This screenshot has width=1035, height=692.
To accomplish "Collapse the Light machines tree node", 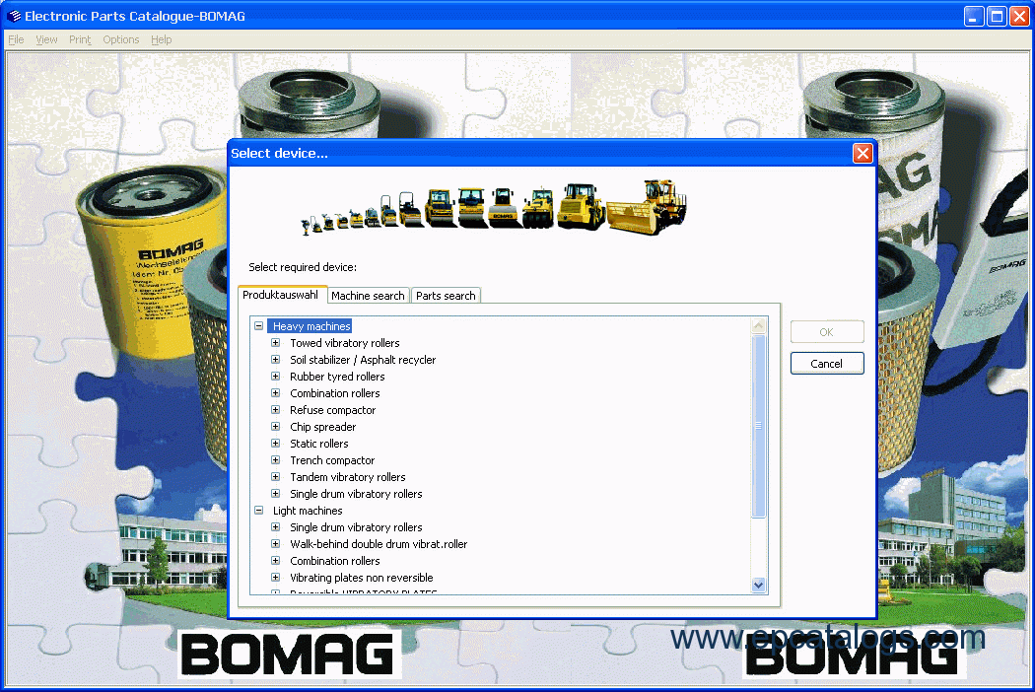I will [258, 511].
